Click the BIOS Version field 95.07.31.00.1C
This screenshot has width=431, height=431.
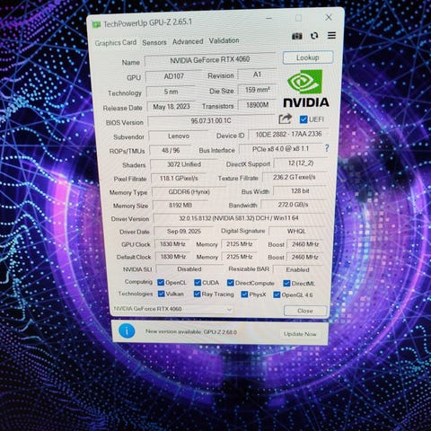[x=211, y=120]
